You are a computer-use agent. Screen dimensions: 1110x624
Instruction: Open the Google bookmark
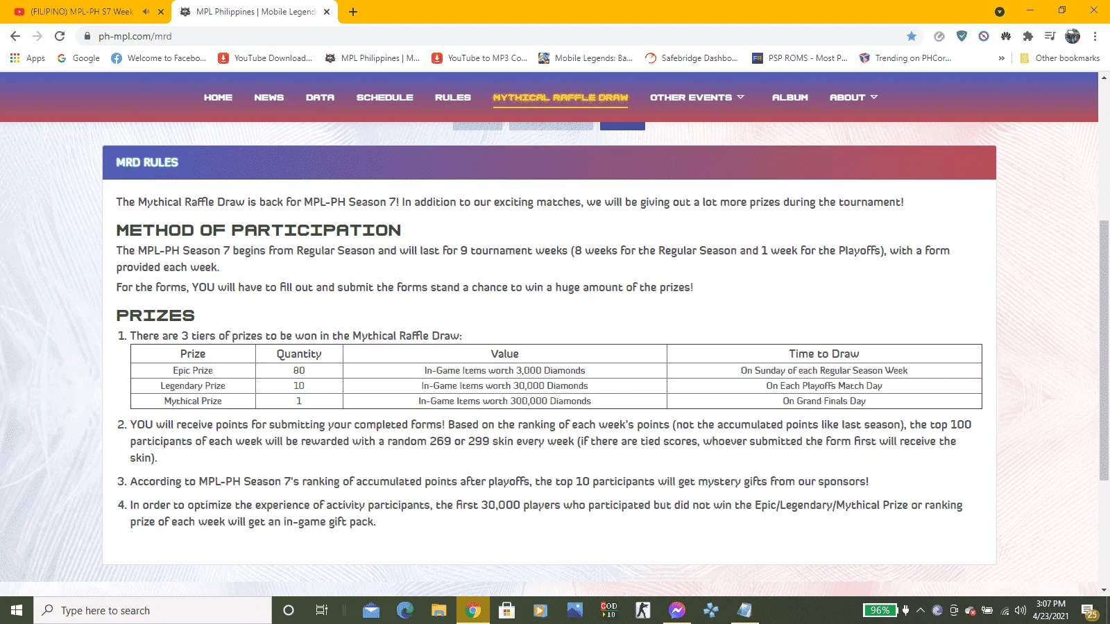tap(78, 58)
